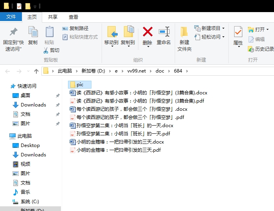Open Documents (文档) under This PC
The height and width of the screenshot is (211, 274).
[21, 183]
